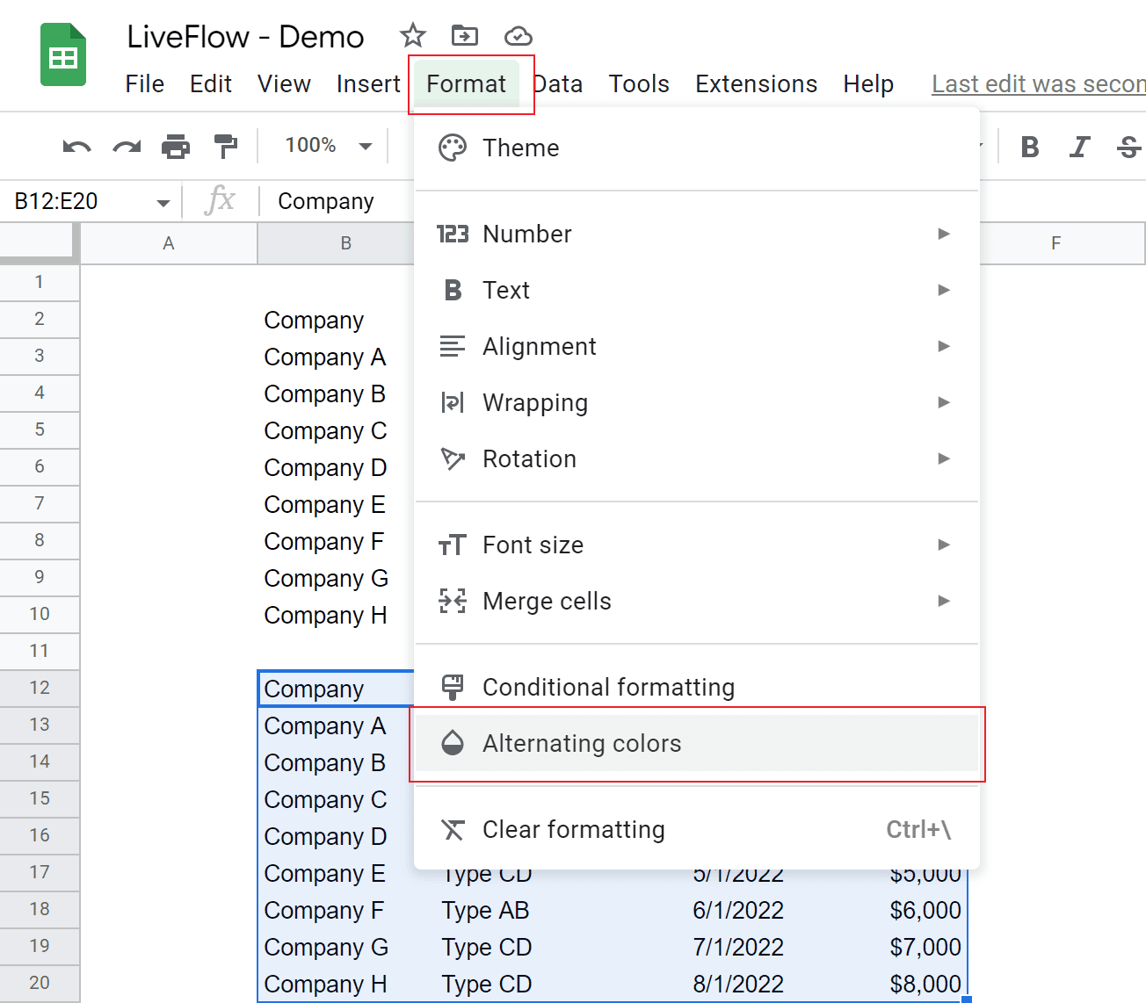
Task: Expand the Number submenu arrow
Action: point(944,234)
